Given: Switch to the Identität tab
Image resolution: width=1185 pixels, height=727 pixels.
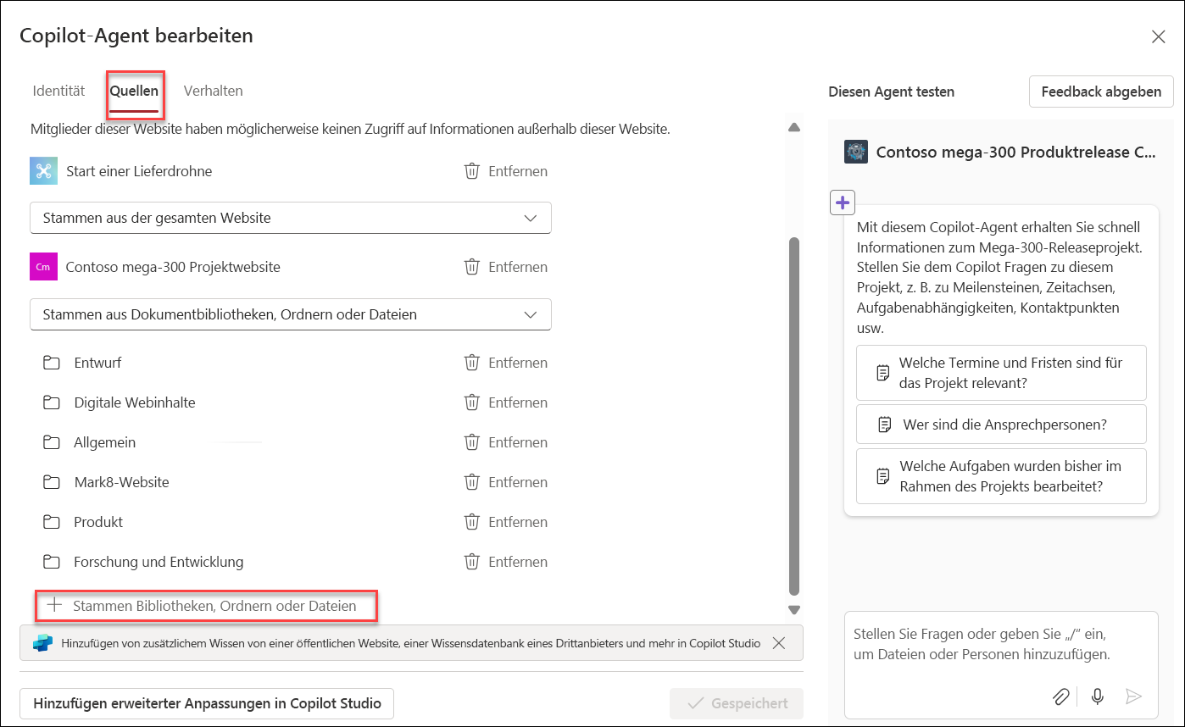Looking at the screenshot, I should click(x=58, y=91).
